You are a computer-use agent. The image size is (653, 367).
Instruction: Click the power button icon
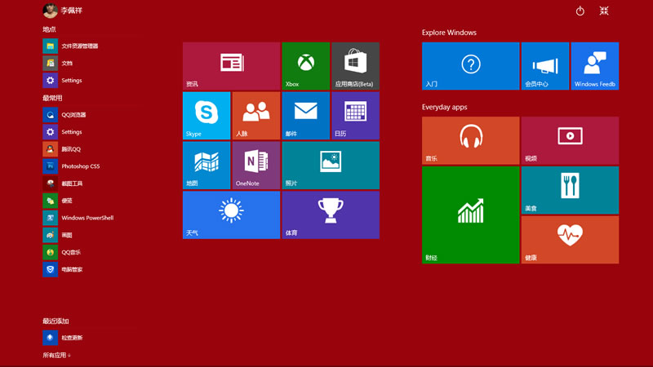(580, 11)
